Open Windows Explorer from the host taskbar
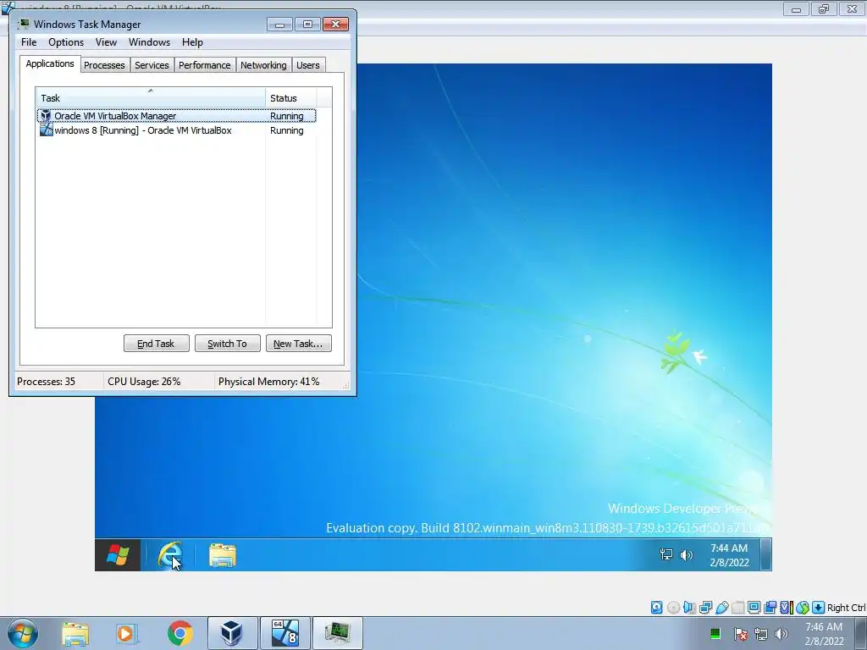This screenshot has height=650, width=867. click(75, 633)
